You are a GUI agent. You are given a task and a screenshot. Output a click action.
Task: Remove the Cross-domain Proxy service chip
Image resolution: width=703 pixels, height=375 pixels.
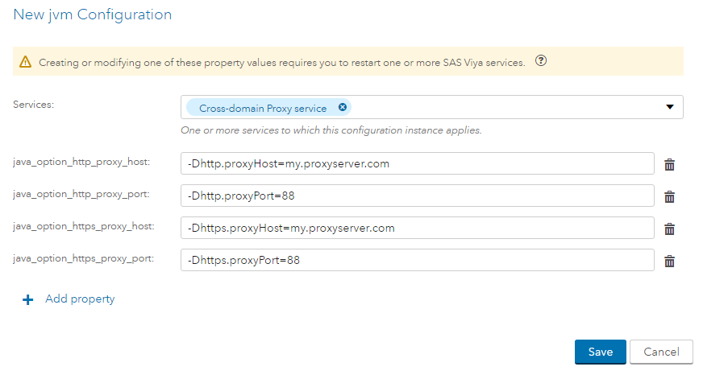click(x=343, y=107)
